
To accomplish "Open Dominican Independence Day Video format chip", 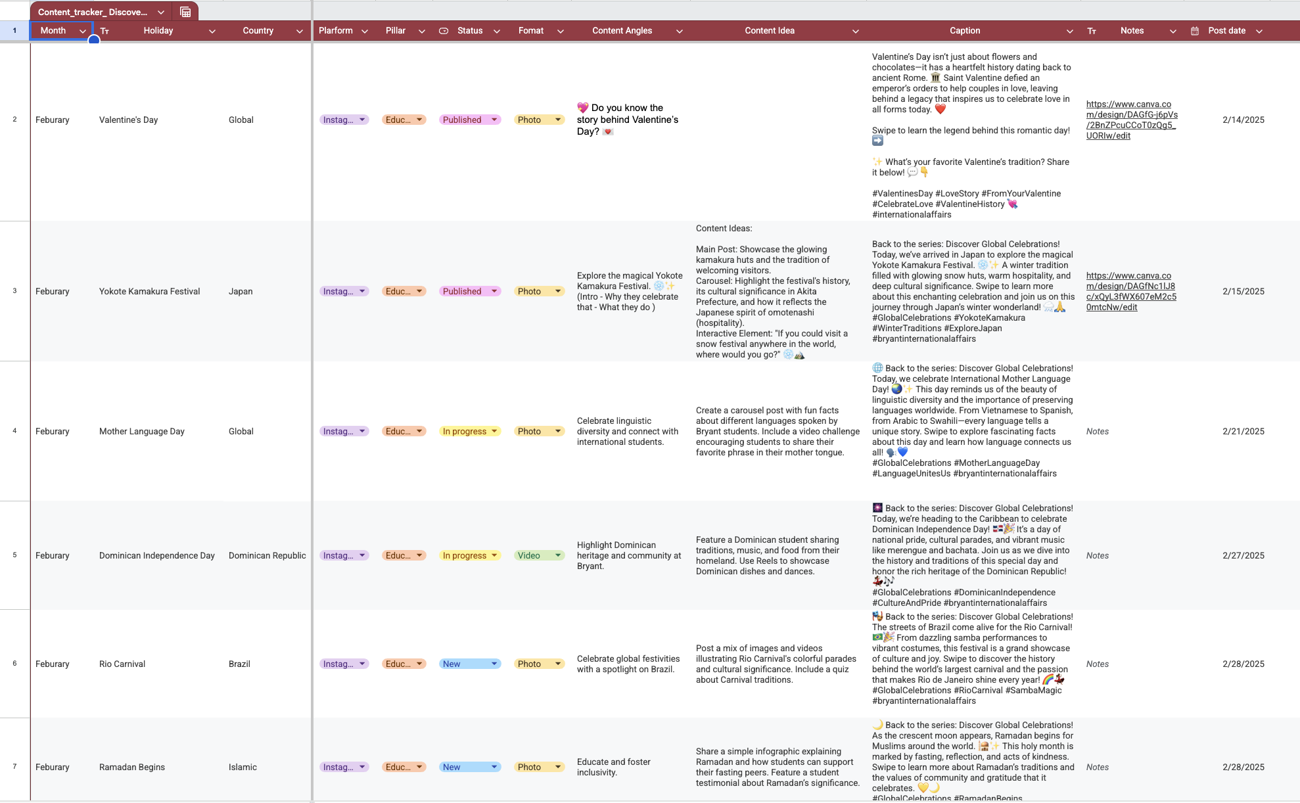I will pos(539,555).
